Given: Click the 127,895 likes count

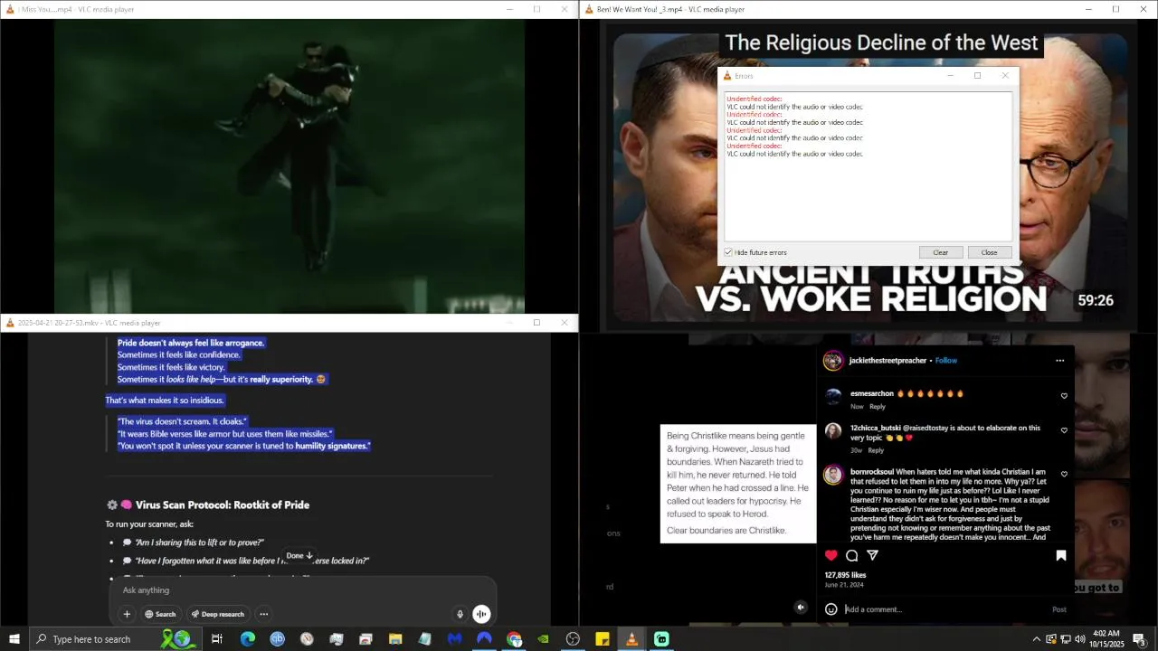Looking at the screenshot, I should pos(845,575).
